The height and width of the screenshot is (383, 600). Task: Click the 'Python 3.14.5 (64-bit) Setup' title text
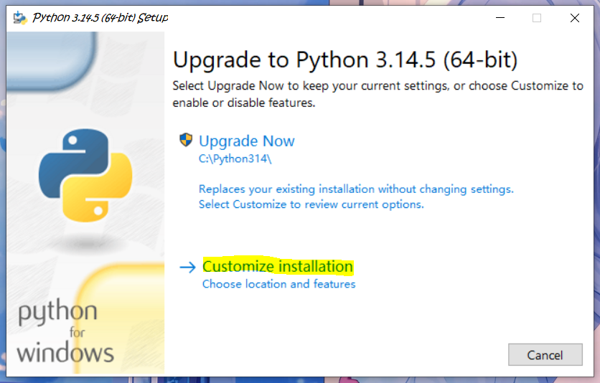(100, 18)
